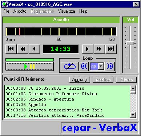
Task: Click the 14:33 time display
Action: point(61,49)
